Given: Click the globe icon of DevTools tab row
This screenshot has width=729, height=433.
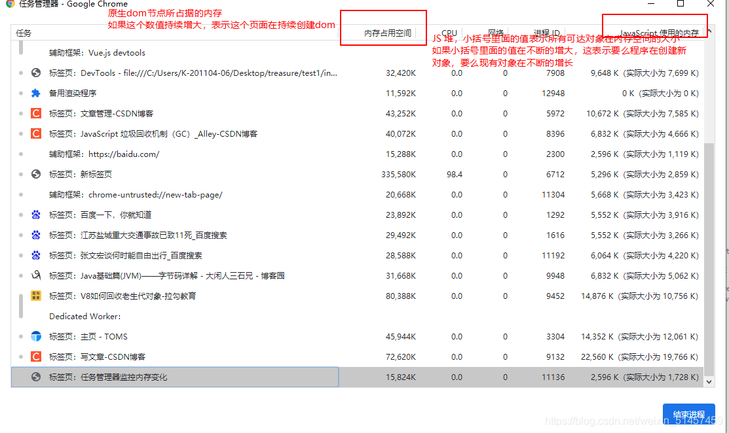Looking at the screenshot, I should coord(36,73).
